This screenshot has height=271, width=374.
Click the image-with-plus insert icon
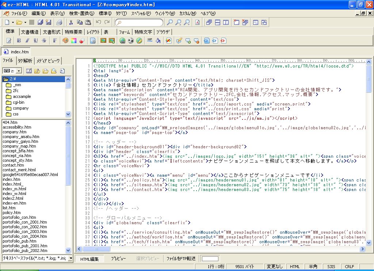coord(112,41)
